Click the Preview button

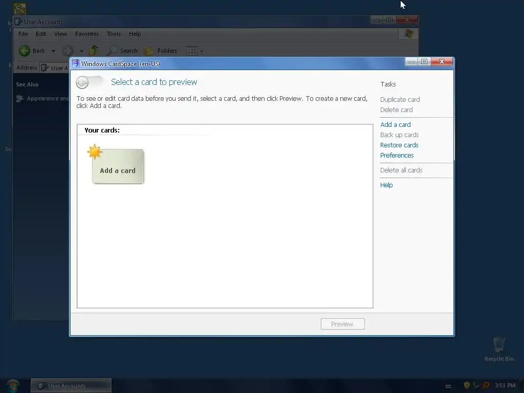click(342, 324)
